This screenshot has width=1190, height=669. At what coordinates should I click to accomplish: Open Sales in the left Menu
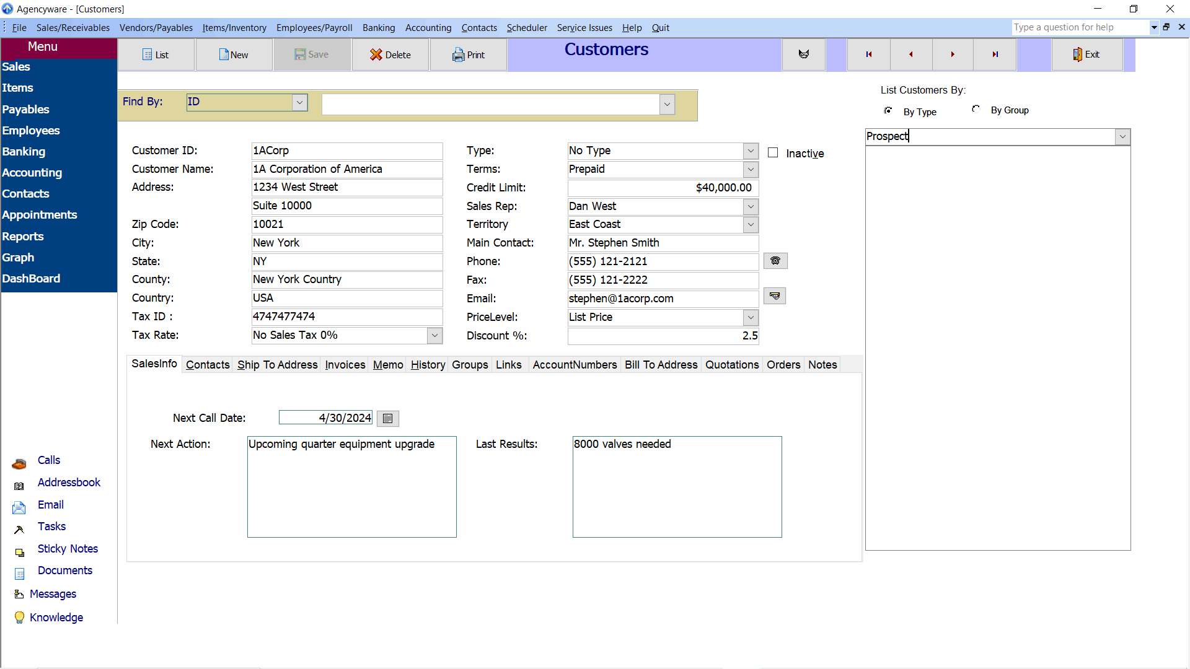tap(16, 67)
